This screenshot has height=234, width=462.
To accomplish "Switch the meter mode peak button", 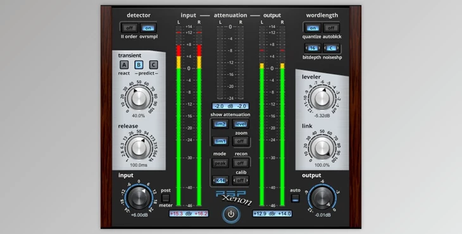I will [220, 163].
